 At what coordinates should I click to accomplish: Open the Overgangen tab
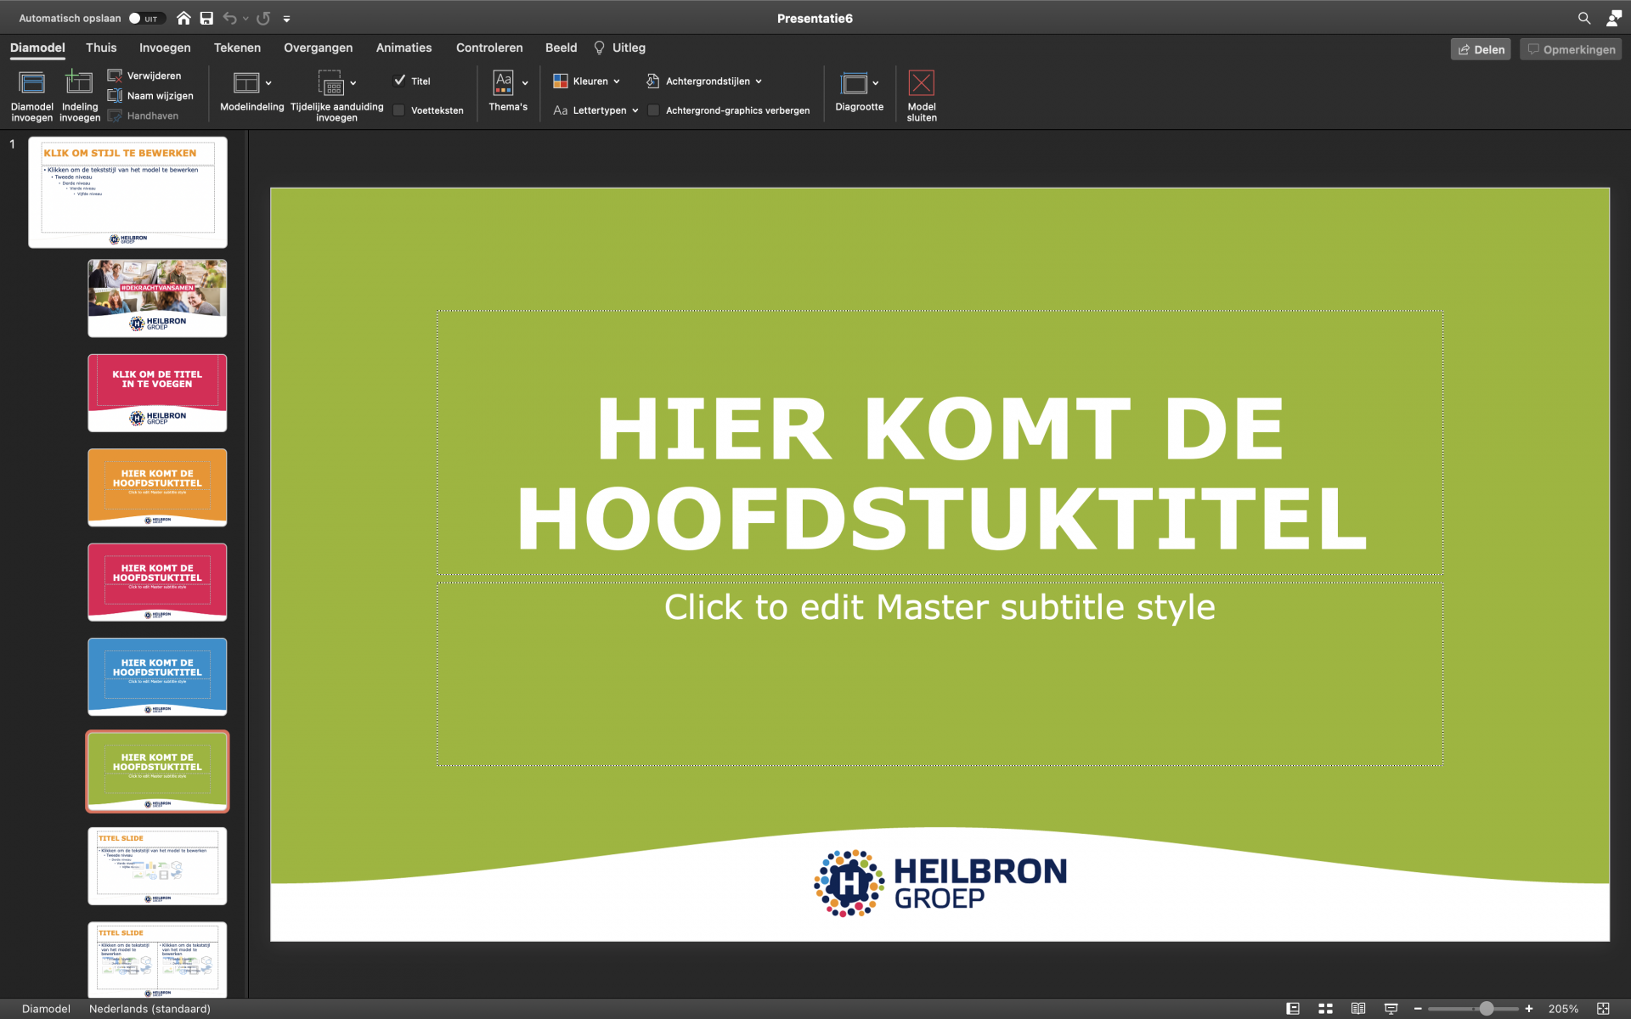pyautogui.click(x=318, y=48)
